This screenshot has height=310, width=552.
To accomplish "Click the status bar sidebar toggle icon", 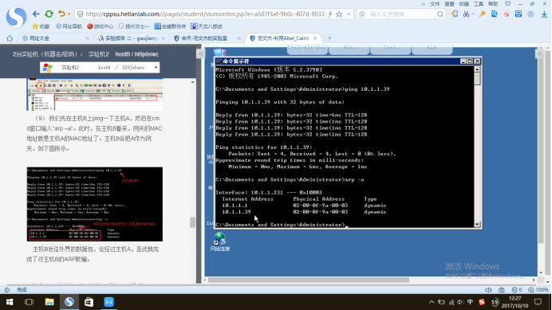I will 7,290.
